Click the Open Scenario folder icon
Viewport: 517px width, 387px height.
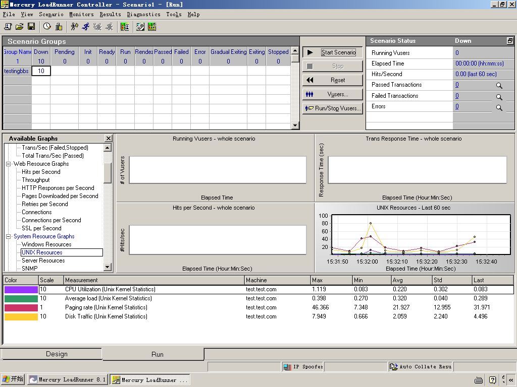pyautogui.click(x=20, y=27)
